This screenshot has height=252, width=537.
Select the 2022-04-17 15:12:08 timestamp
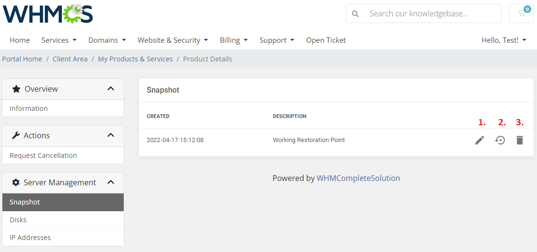[x=175, y=140]
